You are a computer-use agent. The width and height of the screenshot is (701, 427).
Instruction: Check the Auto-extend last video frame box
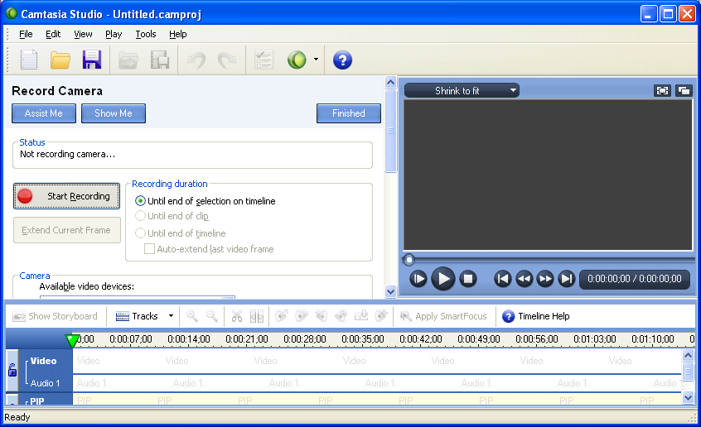pyautogui.click(x=150, y=249)
